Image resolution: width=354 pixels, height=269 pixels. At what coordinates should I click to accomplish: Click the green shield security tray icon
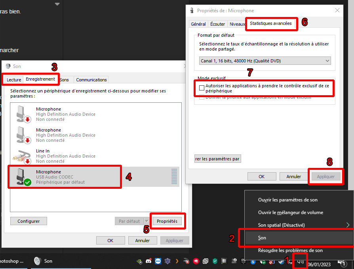point(215,261)
